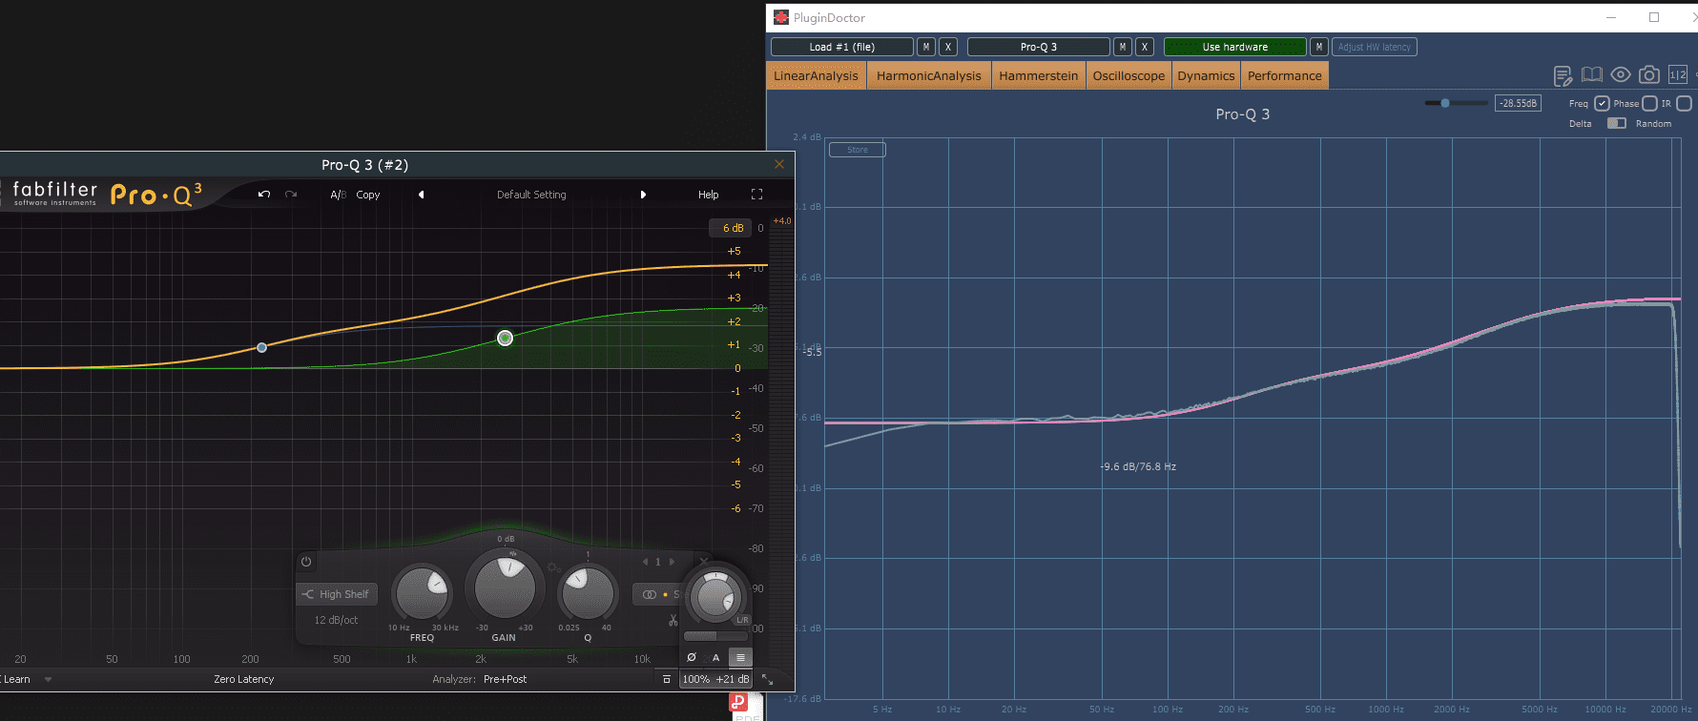
Task: Select the next band with the right arrow
Action: coord(672,562)
